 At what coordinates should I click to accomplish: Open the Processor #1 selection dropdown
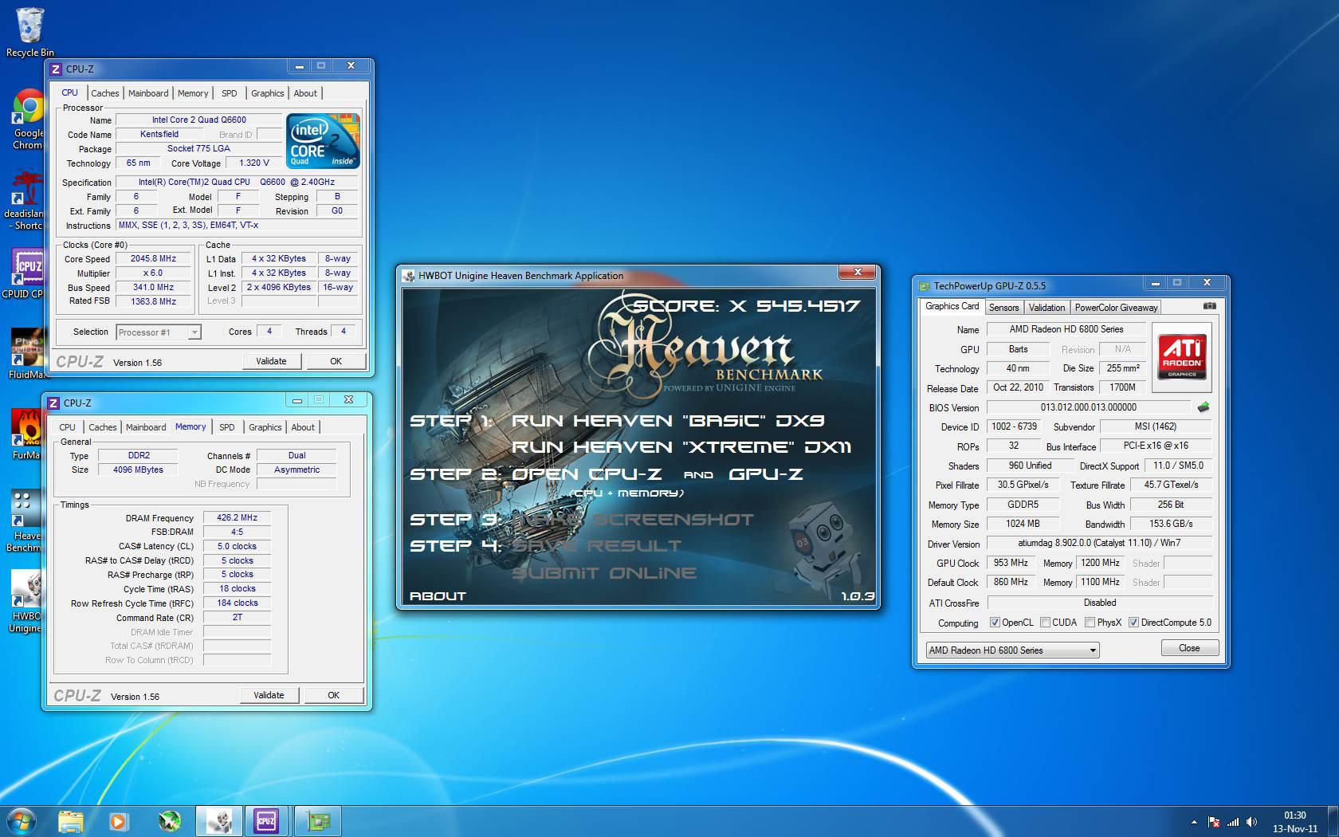click(x=159, y=332)
